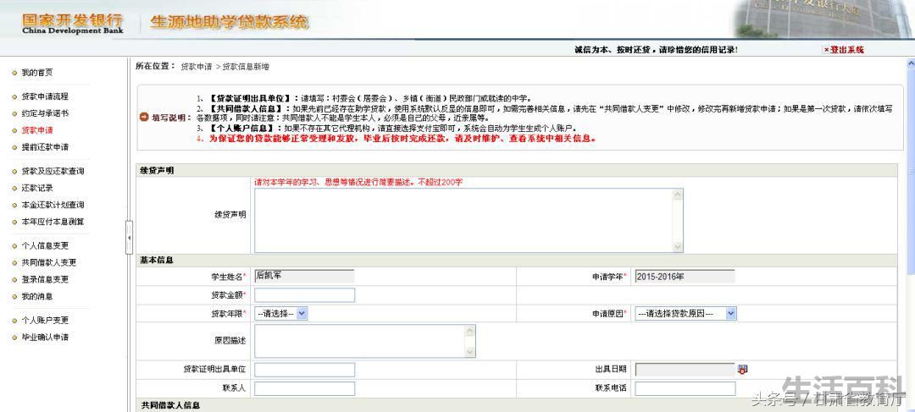
Task: Open 本金还款计划查询
Action: tap(53, 205)
